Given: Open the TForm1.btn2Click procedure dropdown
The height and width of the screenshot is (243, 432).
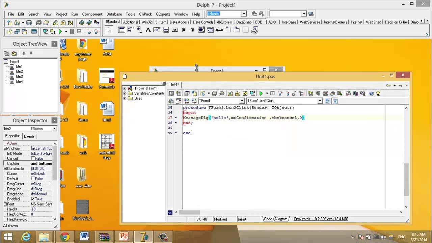Looking at the screenshot, I should [x=320, y=101].
